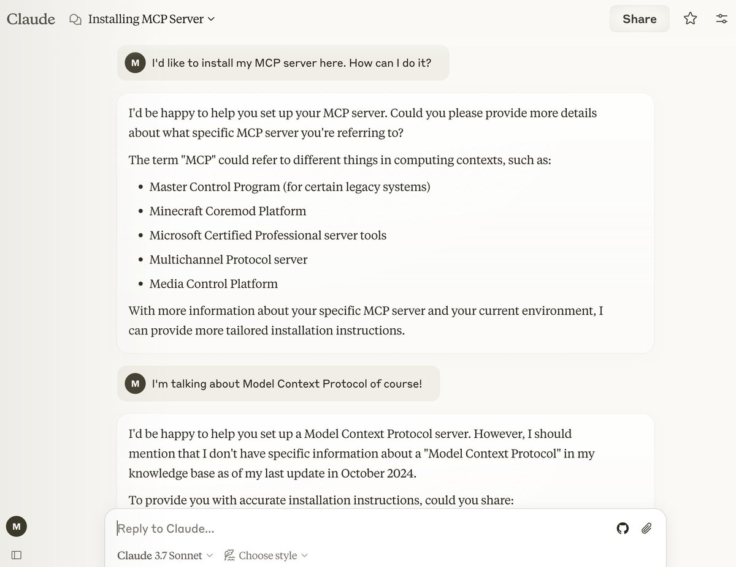Open the Installing MCP Server title dropdown
Screen dimensions: 736x567
(151, 19)
